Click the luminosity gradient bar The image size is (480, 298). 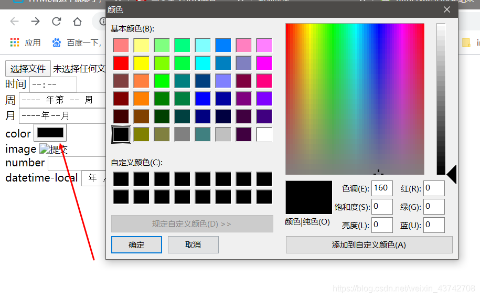point(441,99)
